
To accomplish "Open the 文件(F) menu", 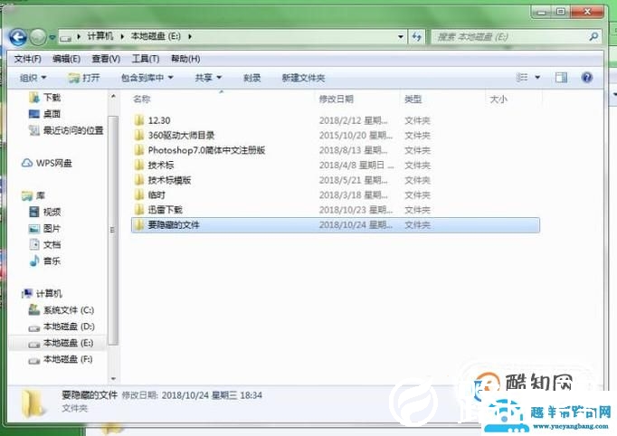I will 27,59.
